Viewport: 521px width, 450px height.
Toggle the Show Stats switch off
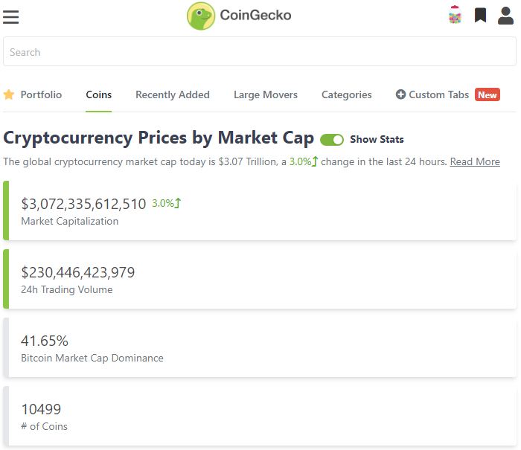click(332, 139)
